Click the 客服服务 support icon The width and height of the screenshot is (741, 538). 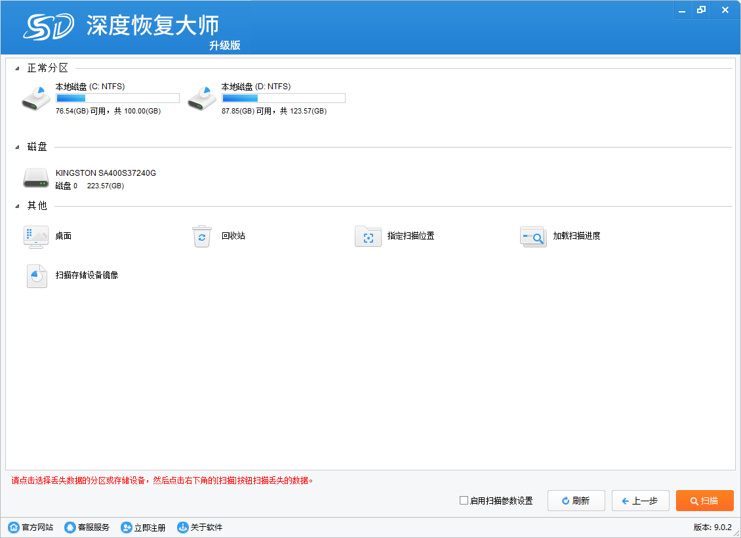pos(70,527)
